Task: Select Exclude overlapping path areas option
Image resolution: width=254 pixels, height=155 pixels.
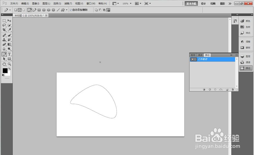Action: point(108,10)
